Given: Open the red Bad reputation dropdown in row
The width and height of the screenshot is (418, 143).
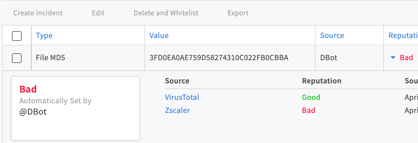Looking at the screenshot, I should pos(406,58).
